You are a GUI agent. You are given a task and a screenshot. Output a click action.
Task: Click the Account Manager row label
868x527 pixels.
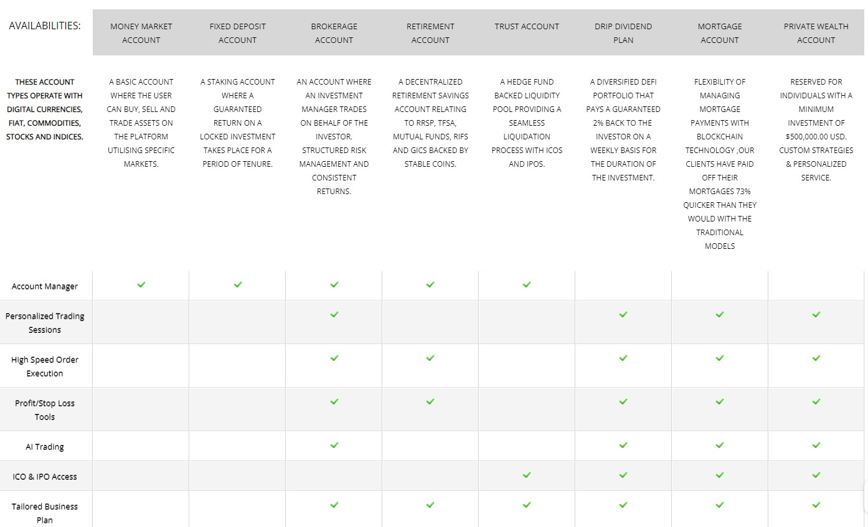[45, 286]
